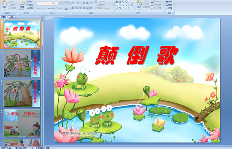The image size is (232, 149).
Task: Select the Right Brace shape
Action: click(132, 8)
